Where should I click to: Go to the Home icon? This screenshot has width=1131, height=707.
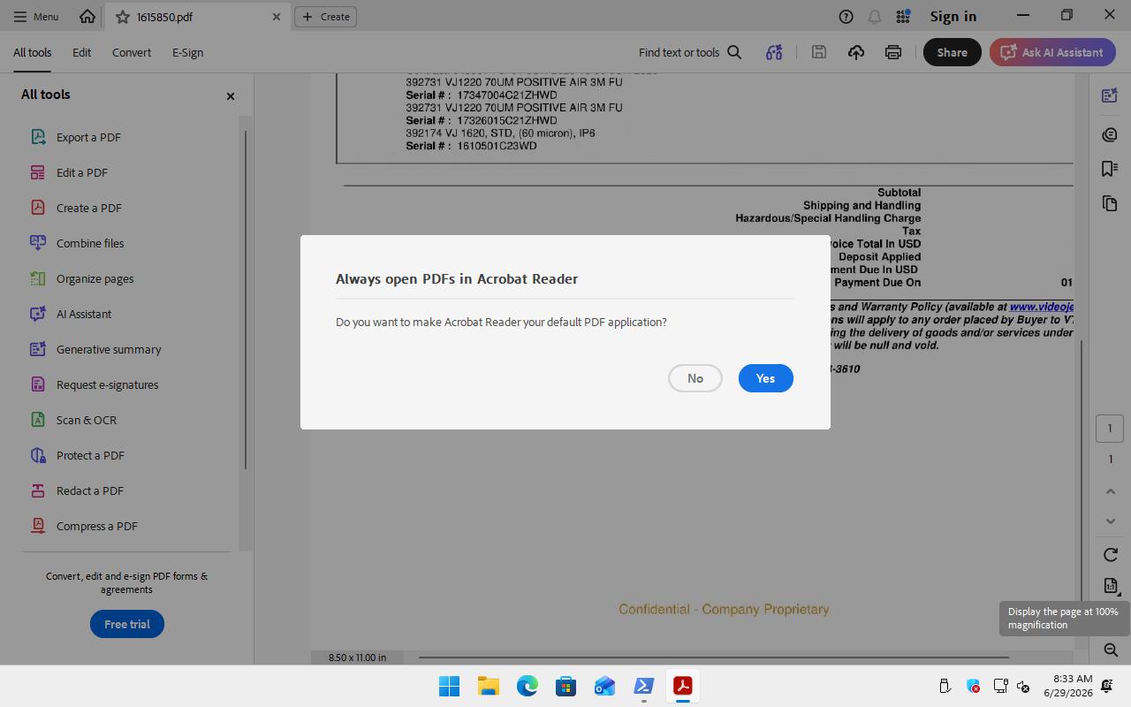pos(87,16)
